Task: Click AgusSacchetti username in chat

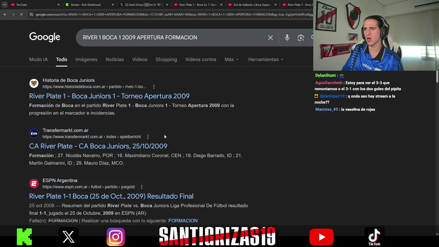Action: pos(329,83)
